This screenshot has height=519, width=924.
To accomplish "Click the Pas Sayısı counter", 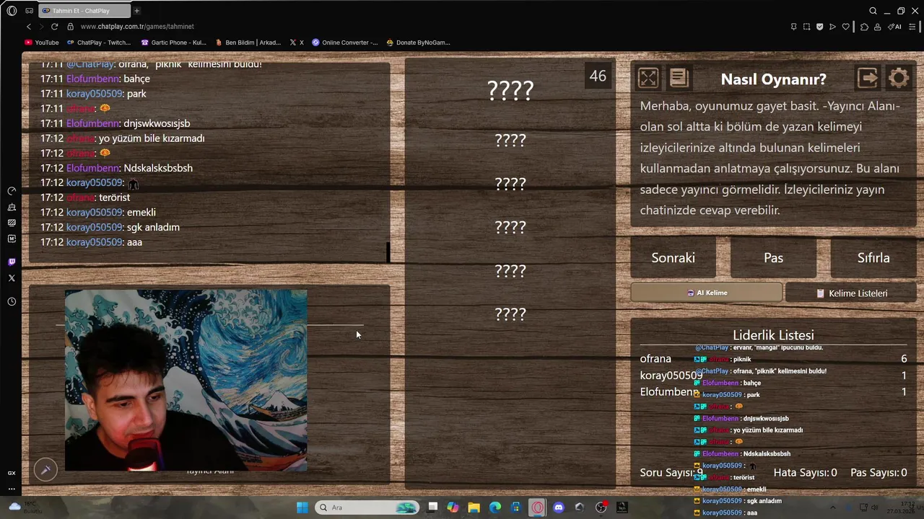I will pos(879,473).
